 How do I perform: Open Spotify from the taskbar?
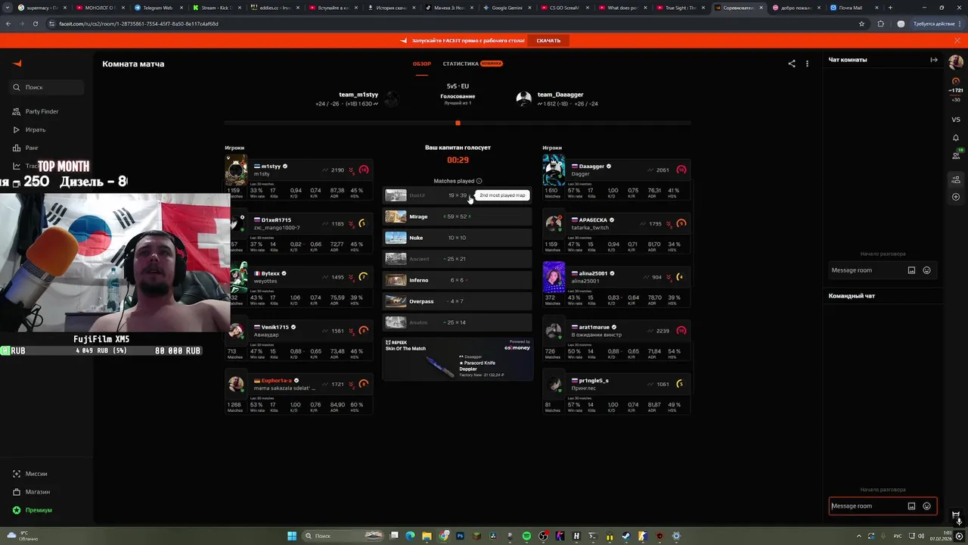pos(526,536)
